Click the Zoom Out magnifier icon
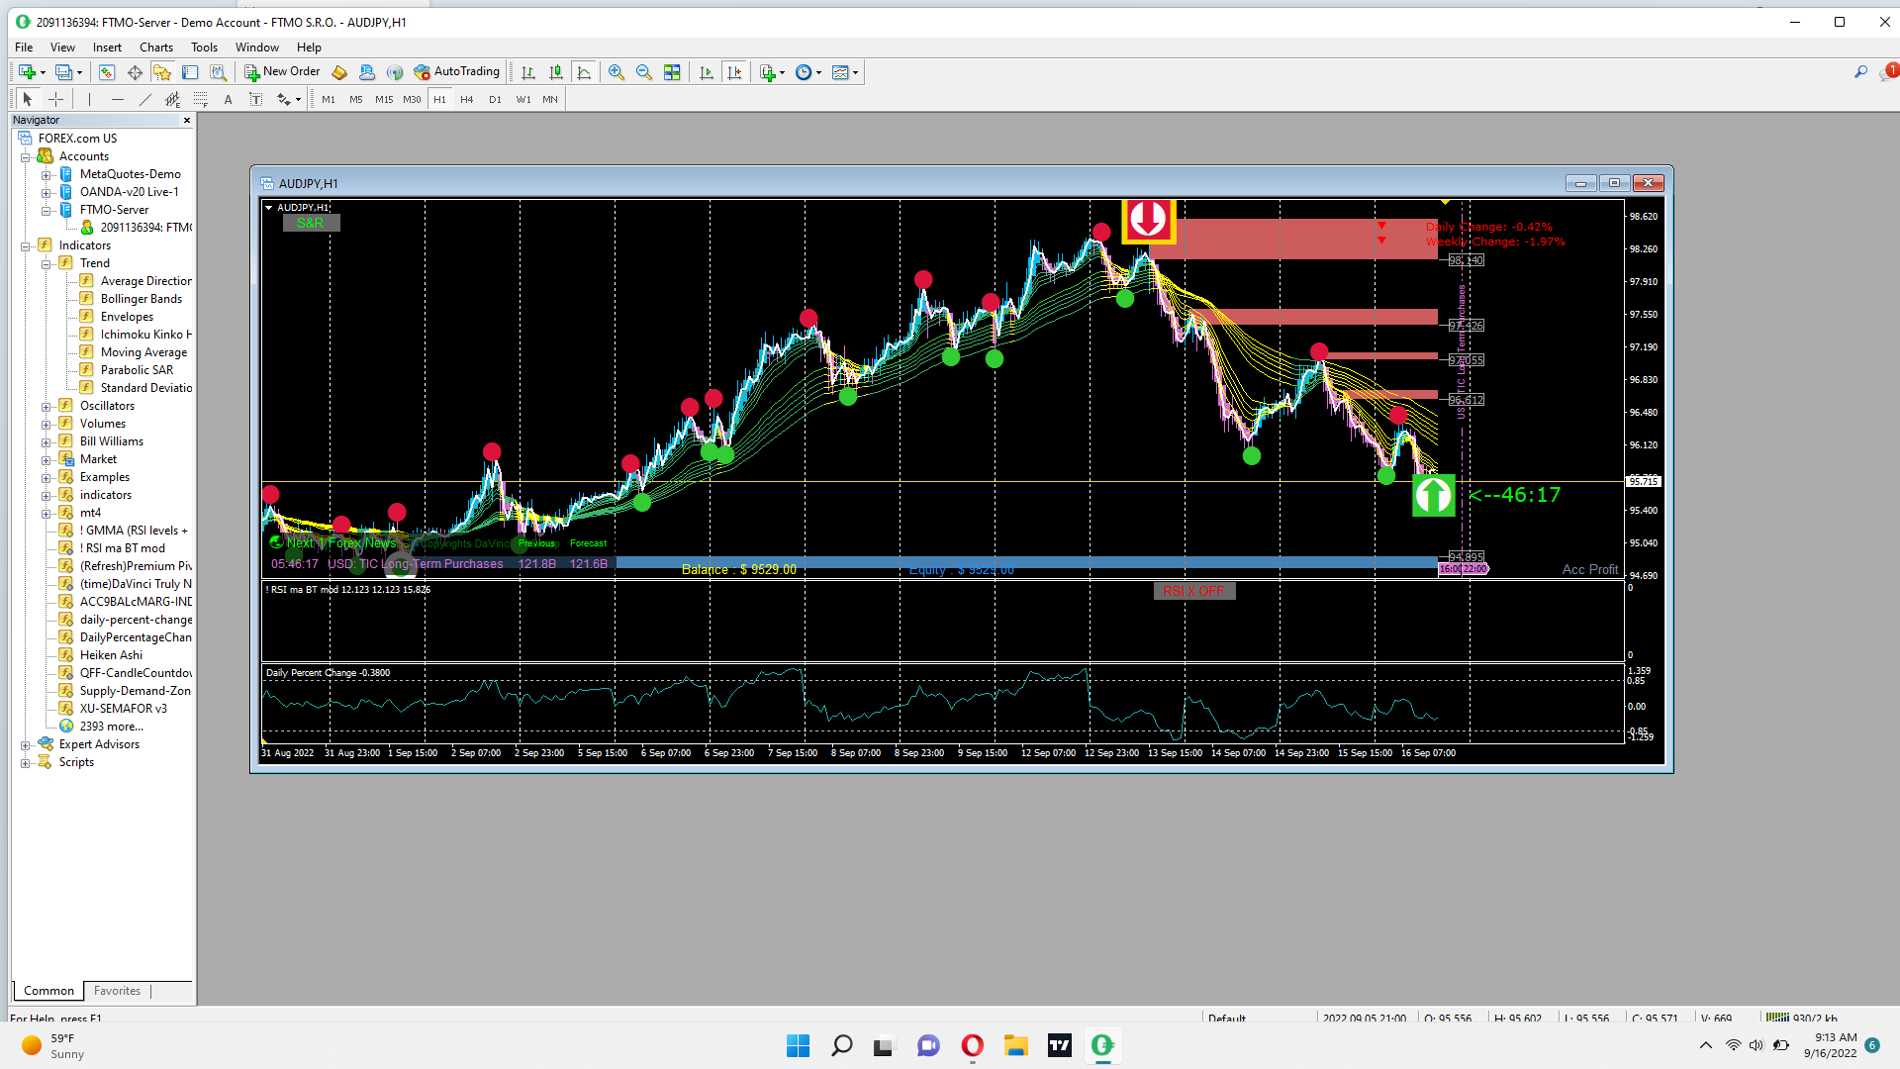Screen dimensions: 1900x1069 pos(644,72)
